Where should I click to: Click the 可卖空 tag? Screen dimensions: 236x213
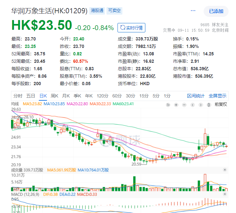114,11
